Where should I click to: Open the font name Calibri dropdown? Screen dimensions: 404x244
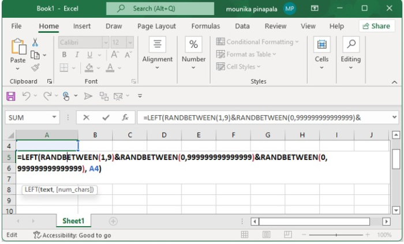coord(106,42)
